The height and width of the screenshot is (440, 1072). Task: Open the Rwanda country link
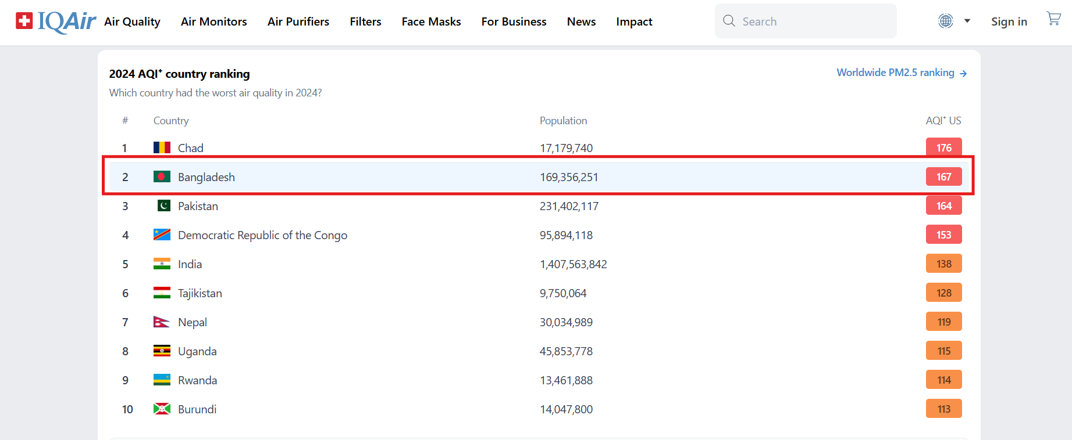197,380
